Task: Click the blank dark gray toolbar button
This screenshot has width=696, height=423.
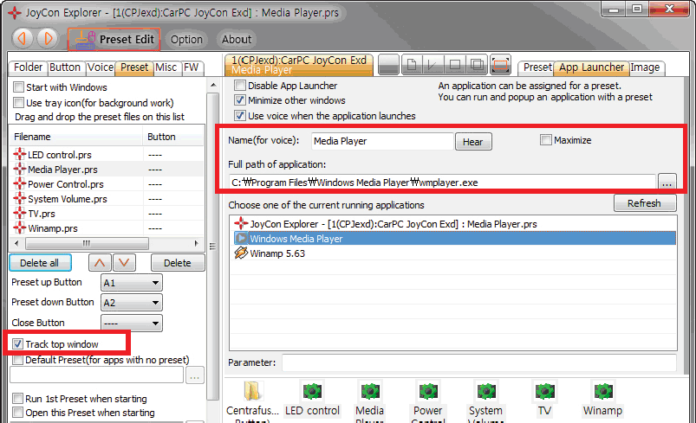Action: click(x=389, y=65)
